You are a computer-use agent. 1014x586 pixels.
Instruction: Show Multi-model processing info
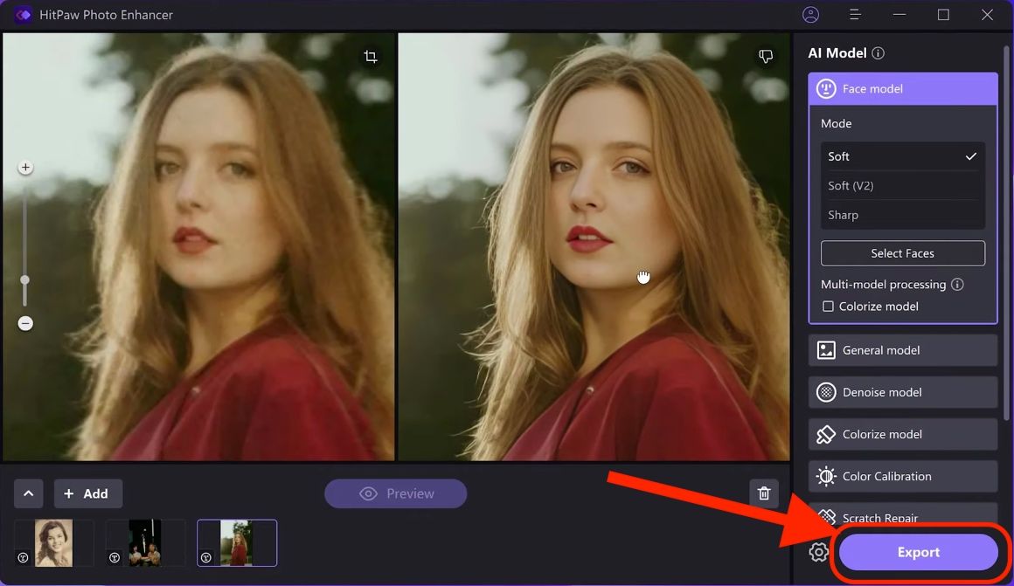pos(957,285)
